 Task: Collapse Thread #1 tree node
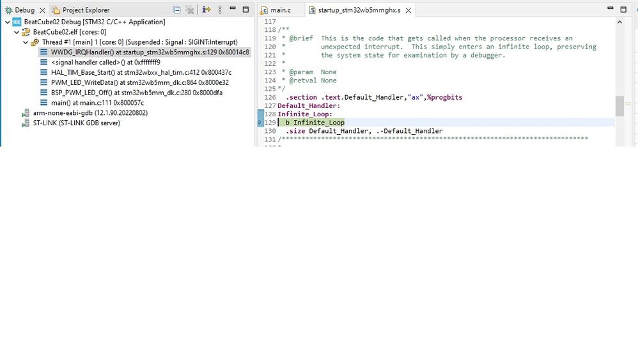[x=25, y=42]
